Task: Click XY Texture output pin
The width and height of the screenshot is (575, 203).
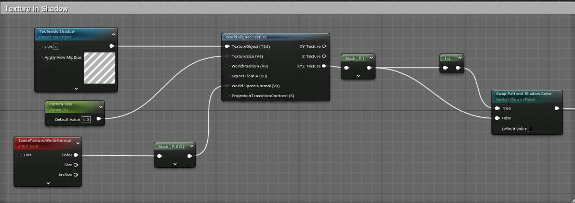Action: pyautogui.click(x=324, y=47)
